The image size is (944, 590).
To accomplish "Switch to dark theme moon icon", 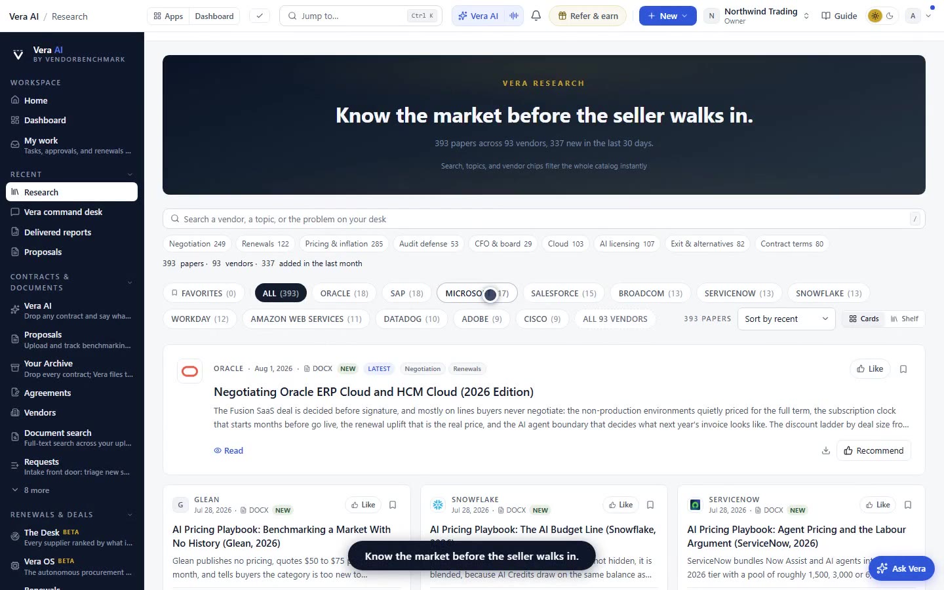I will (x=890, y=16).
